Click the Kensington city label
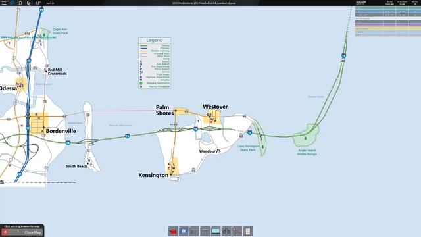Screen dimensions: 421x237 (153, 175)
